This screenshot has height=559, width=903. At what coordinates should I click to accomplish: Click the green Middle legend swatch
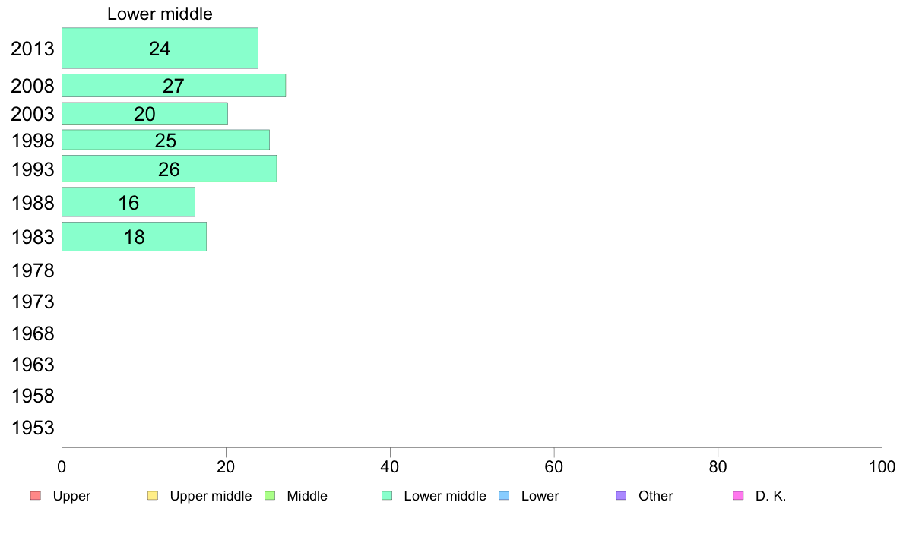pos(270,496)
